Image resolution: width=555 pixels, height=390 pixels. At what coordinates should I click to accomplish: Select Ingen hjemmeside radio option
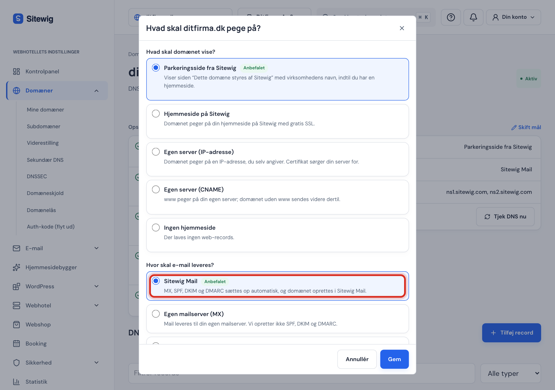[x=156, y=227]
